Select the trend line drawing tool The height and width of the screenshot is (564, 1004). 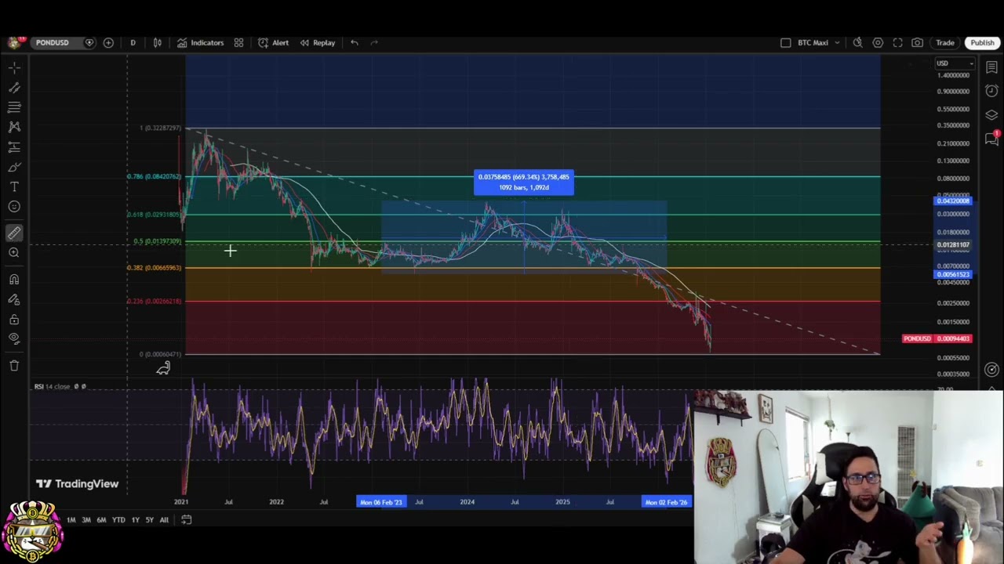(x=14, y=88)
